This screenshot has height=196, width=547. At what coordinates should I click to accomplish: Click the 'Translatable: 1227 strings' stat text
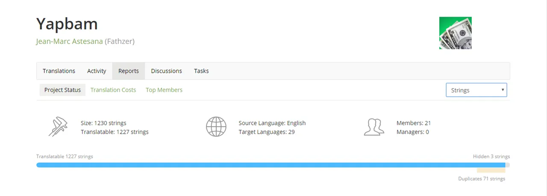(x=115, y=132)
